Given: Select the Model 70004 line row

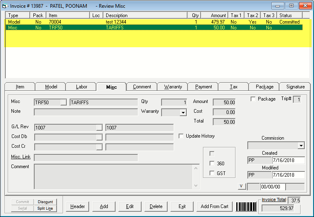Looking at the screenshot, I should (154, 22).
